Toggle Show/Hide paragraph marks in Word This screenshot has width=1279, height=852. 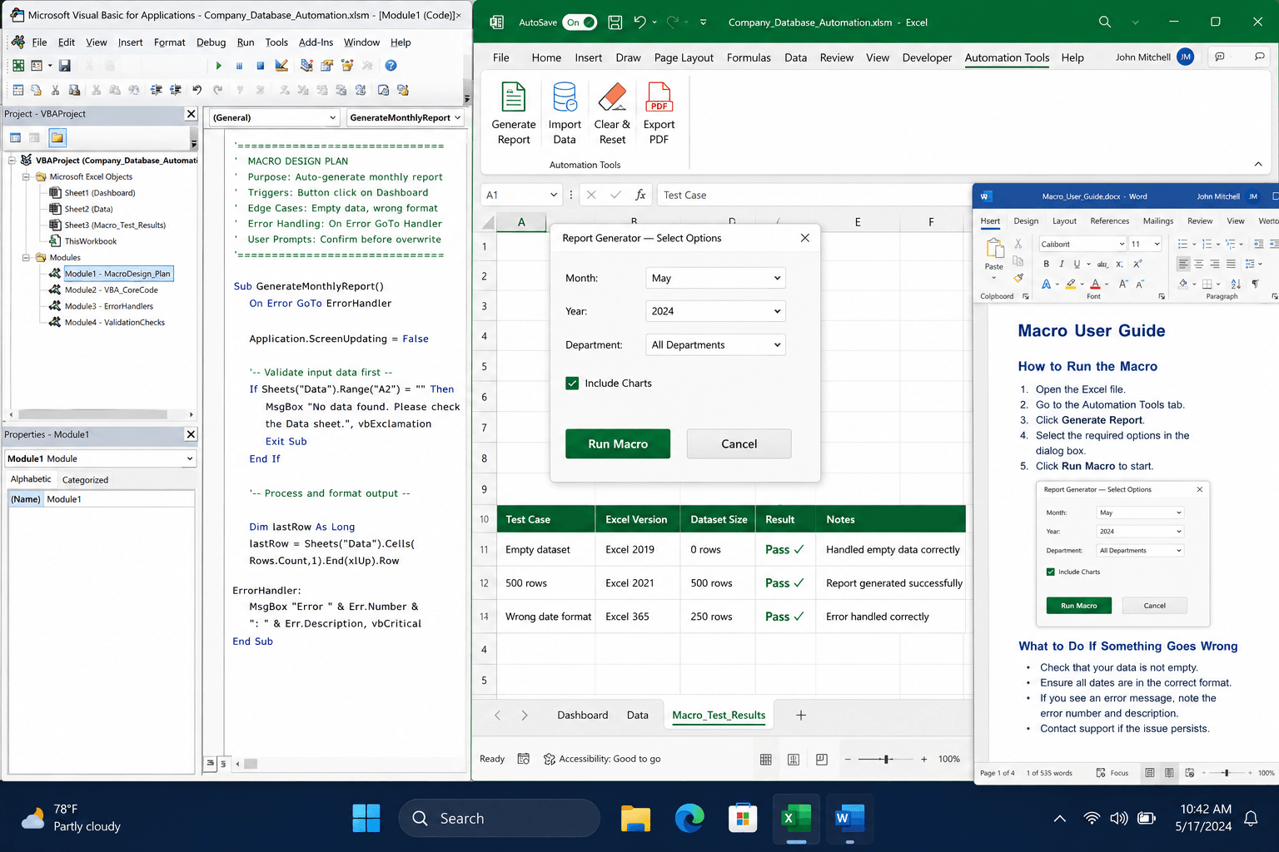pos(1255,284)
